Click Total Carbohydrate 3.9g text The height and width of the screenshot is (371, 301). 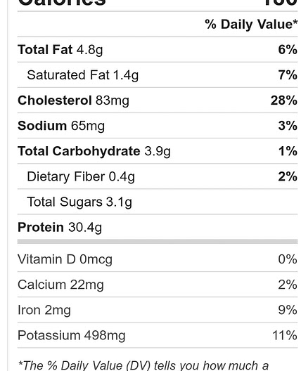(94, 151)
